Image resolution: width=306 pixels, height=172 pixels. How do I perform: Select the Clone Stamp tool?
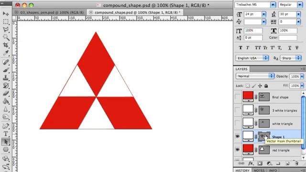[6, 78]
